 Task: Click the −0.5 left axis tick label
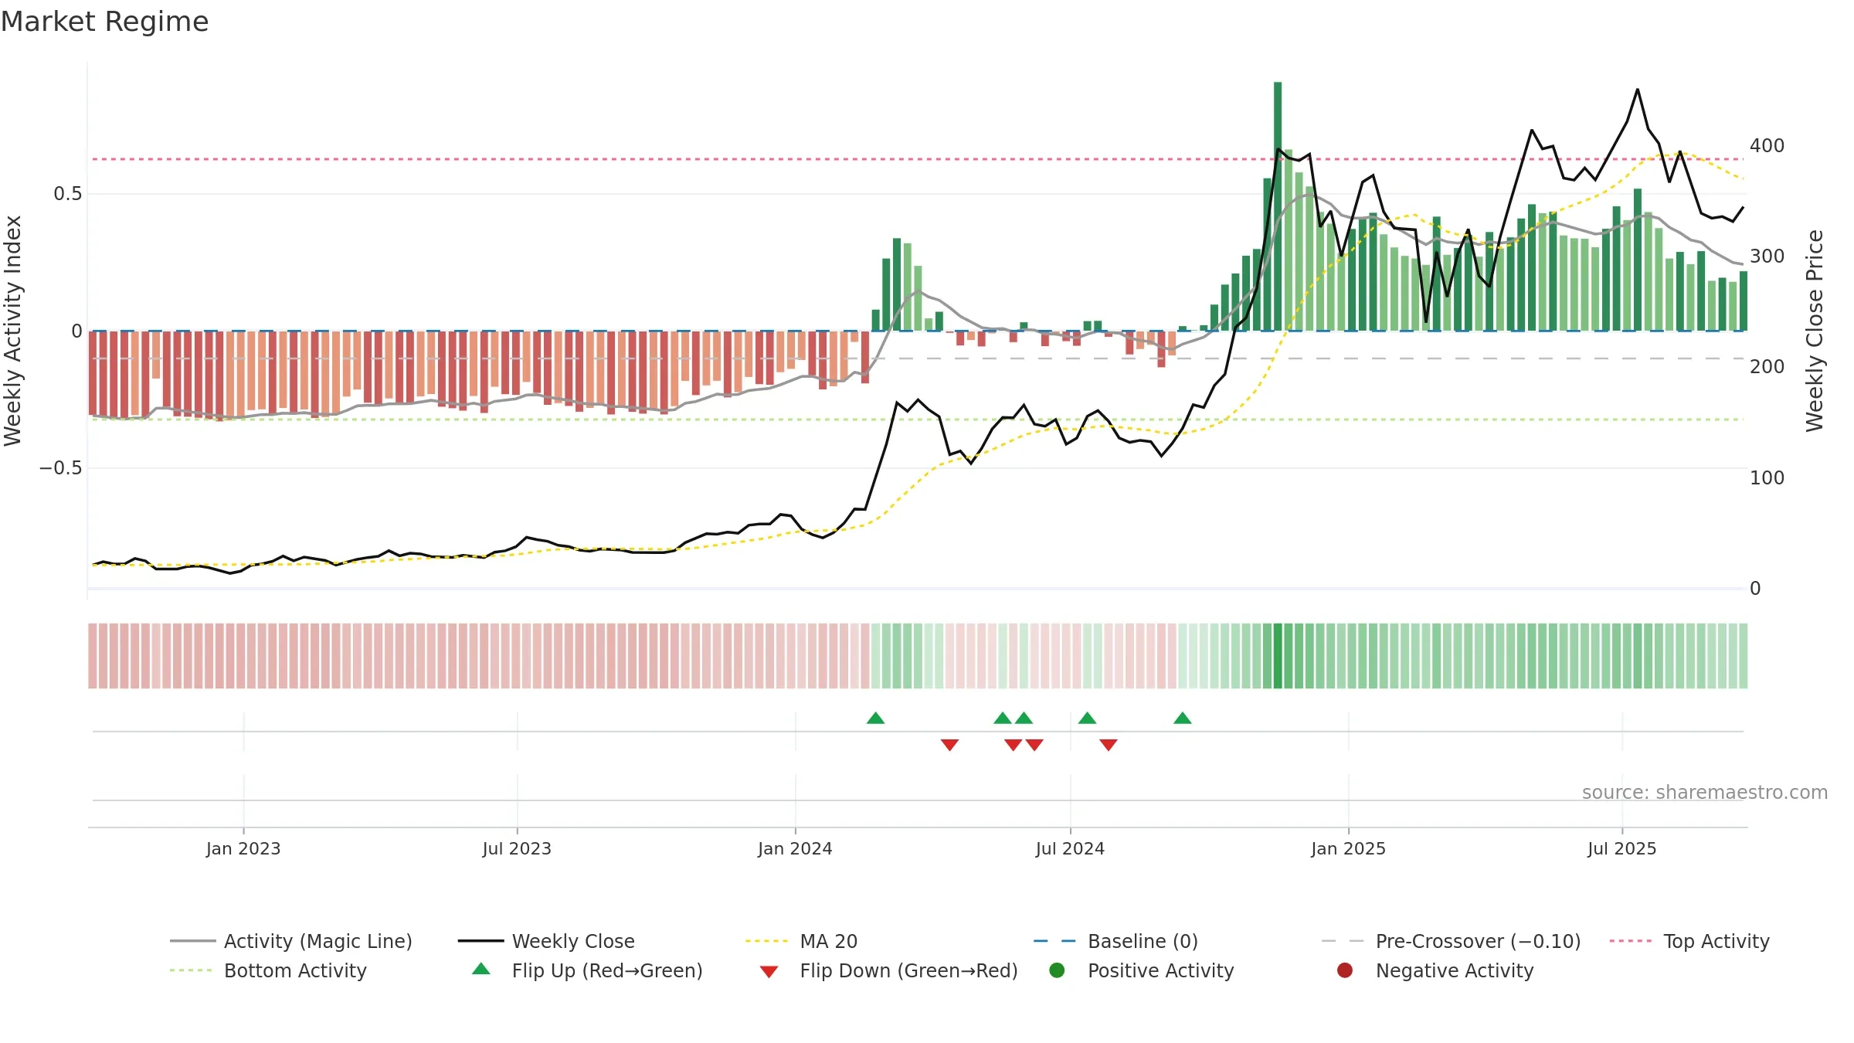click(x=61, y=468)
